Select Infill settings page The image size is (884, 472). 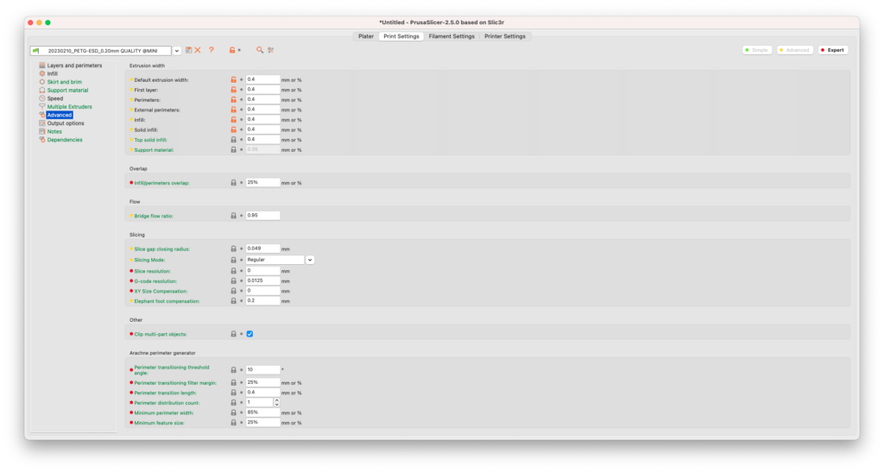53,74
